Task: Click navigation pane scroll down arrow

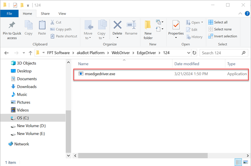Action: (68, 156)
